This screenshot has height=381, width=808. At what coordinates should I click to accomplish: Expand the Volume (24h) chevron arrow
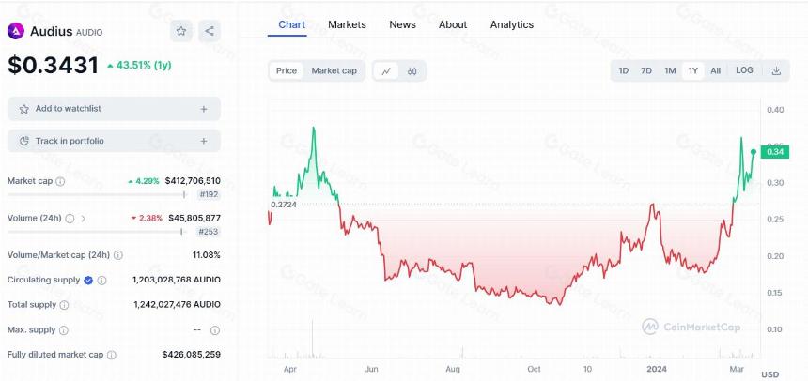(x=84, y=219)
